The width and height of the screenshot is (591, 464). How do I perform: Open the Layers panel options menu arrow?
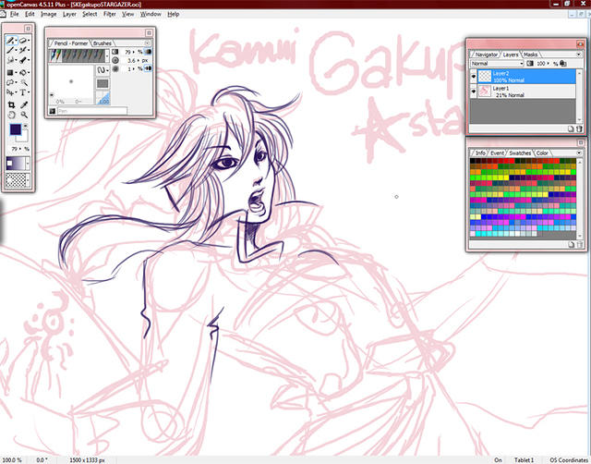click(579, 55)
